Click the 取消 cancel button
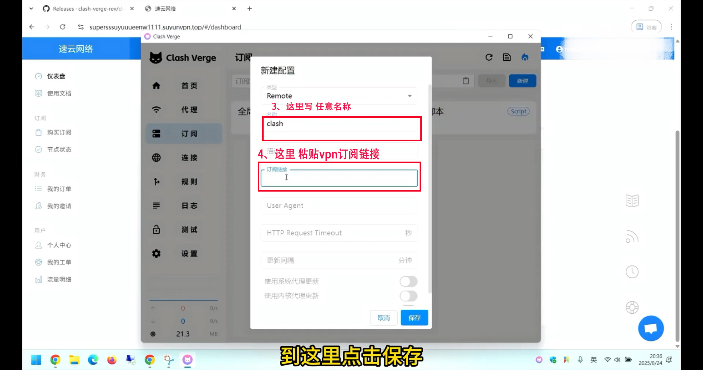The height and width of the screenshot is (370, 703). (x=383, y=318)
